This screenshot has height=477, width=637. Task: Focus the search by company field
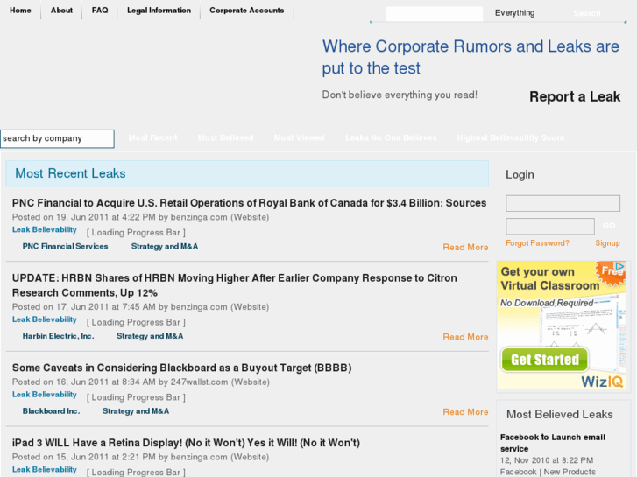tap(57, 138)
